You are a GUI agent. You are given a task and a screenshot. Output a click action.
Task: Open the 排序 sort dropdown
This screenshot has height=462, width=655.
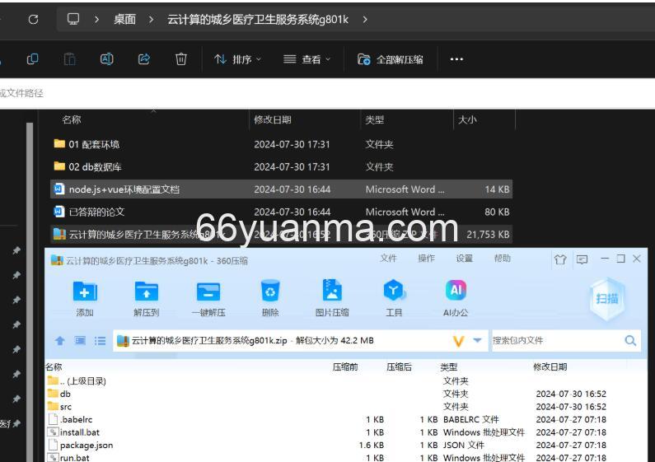click(x=237, y=59)
